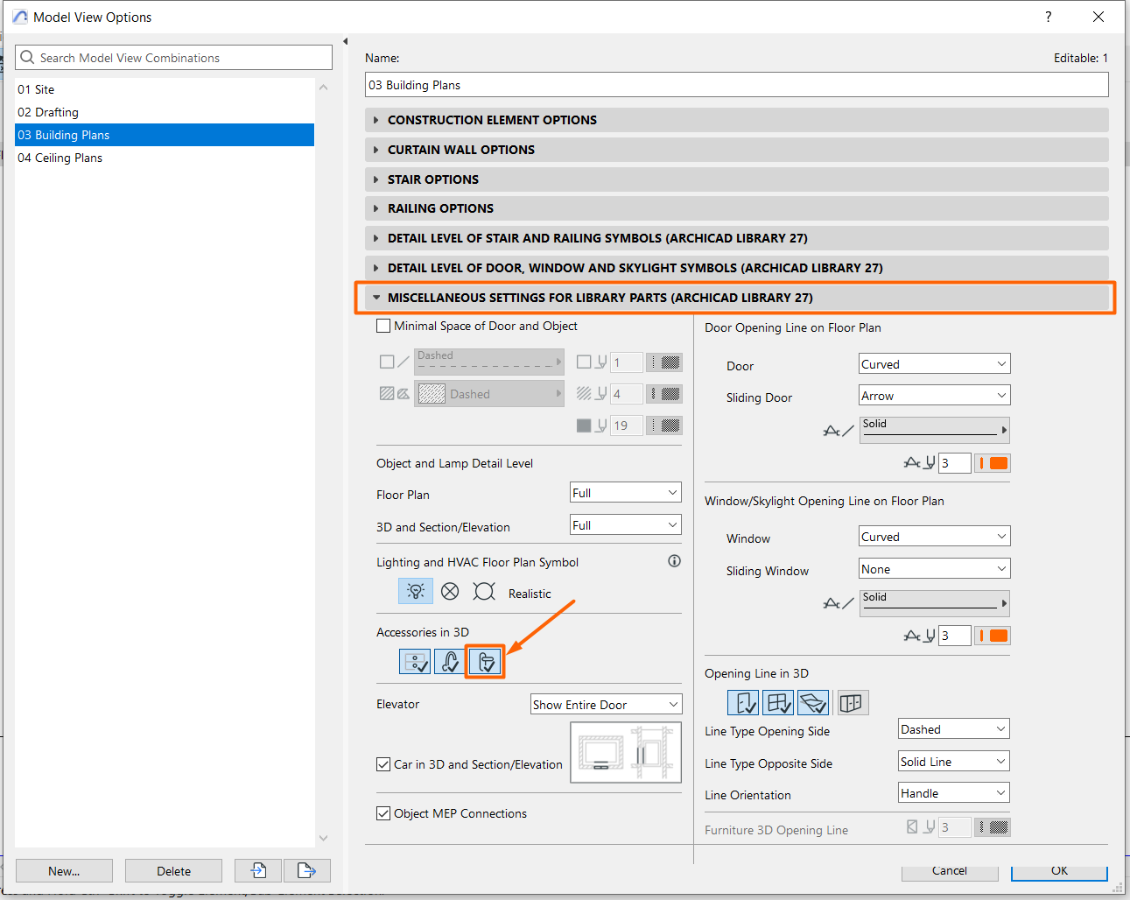Toggle door opening line in 3D
1130x900 pixels.
pos(743,703)
